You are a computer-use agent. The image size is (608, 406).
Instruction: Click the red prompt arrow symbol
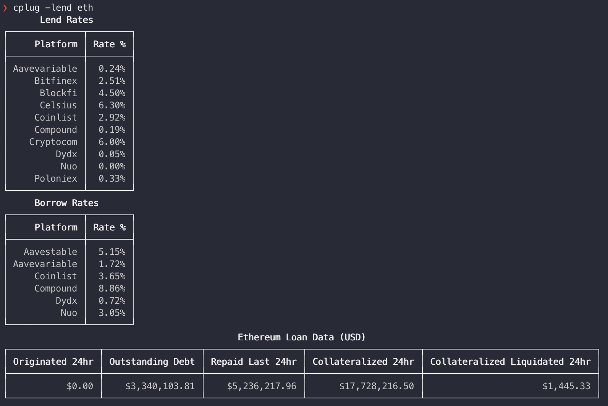click(x=5, y=8)
